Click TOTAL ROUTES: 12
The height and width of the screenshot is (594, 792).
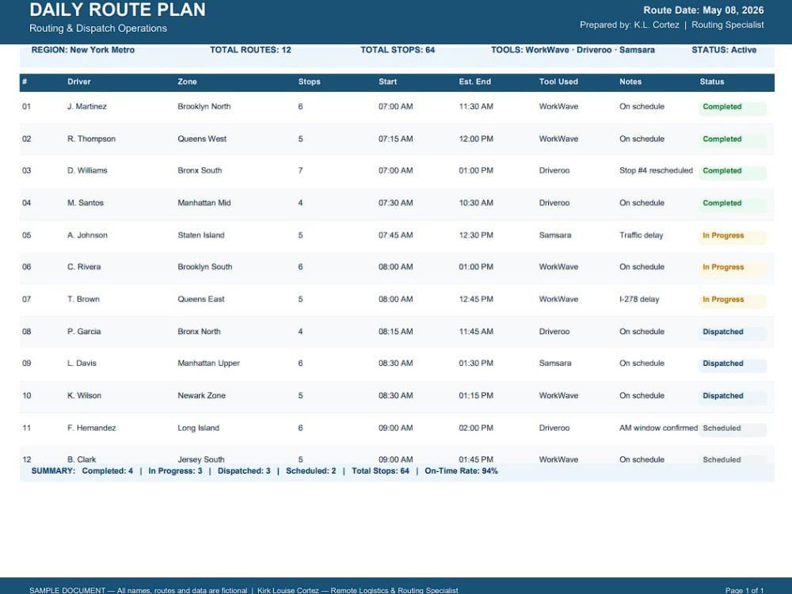point(250,50)
